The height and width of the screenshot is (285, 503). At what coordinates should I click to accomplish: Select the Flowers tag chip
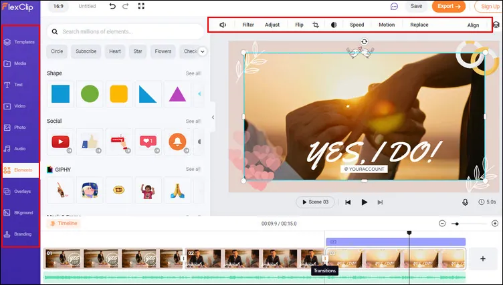tap(163, 51)
